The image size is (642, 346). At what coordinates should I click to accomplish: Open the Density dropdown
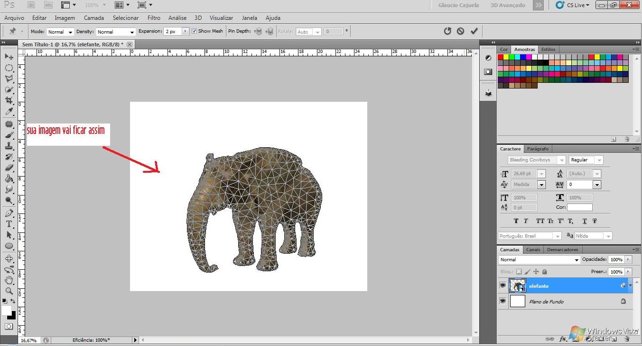(116, 32)
